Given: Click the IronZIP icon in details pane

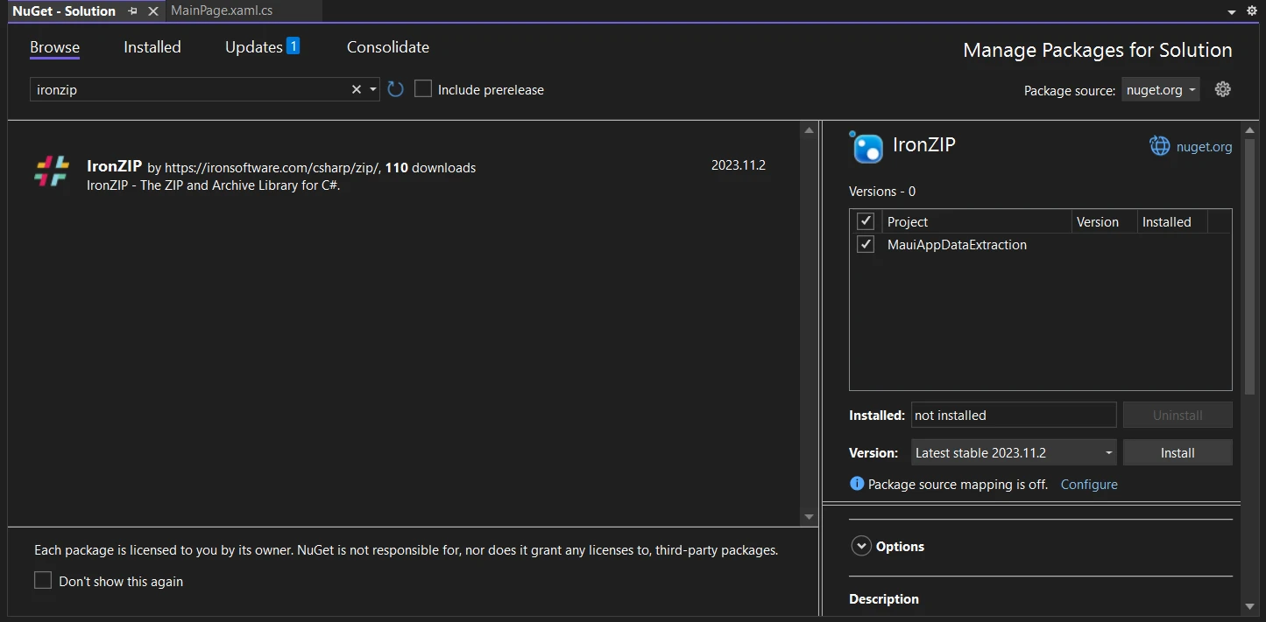Looking at the screenshot, I should 867,148.
